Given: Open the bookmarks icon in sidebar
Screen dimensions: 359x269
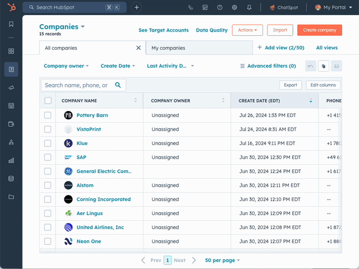Looking at the screenshot, I should click(x=11, y=25).
